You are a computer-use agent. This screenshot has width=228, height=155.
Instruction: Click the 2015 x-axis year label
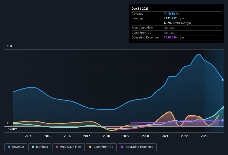pos(48,136)
